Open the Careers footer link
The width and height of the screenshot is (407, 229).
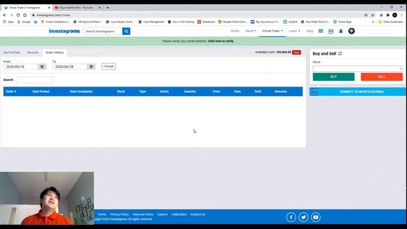point(162,214)
